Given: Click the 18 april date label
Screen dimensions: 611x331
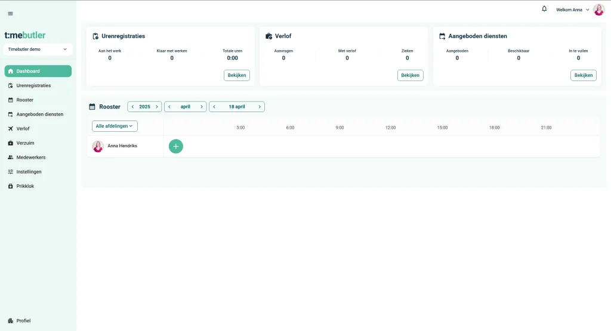Looking at the screenshot, I should [237, 107].
